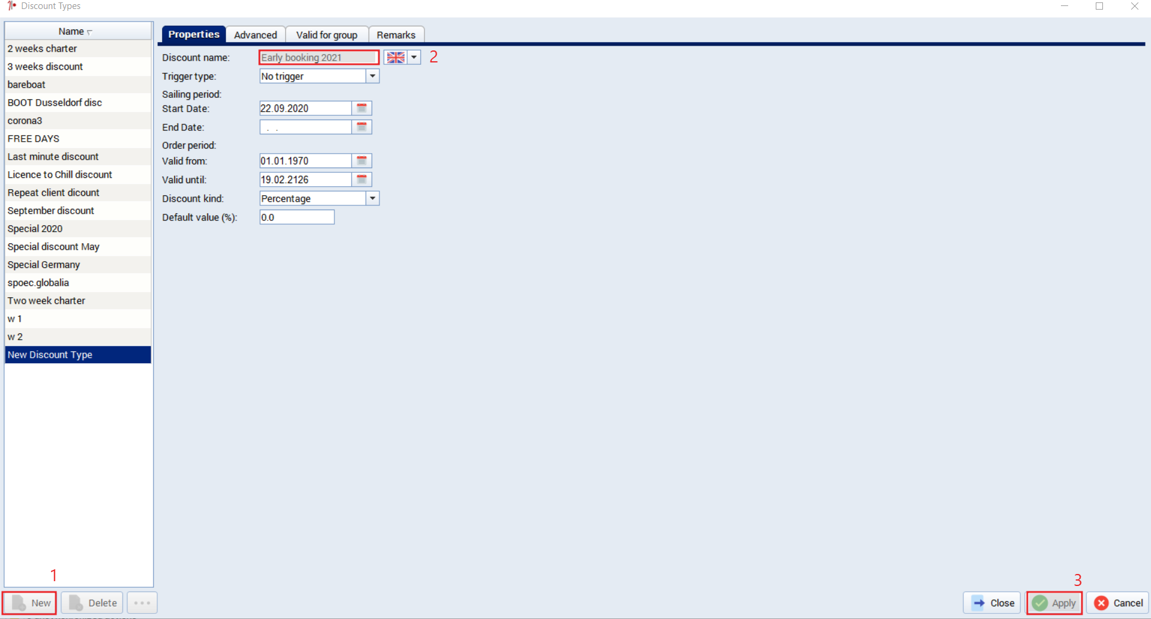
Task: Delete the selected discount type
Action: pos(92,603)
